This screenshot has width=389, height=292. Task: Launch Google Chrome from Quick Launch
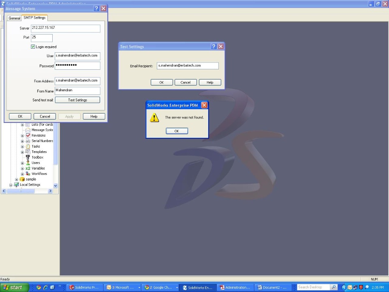[38, 287]
